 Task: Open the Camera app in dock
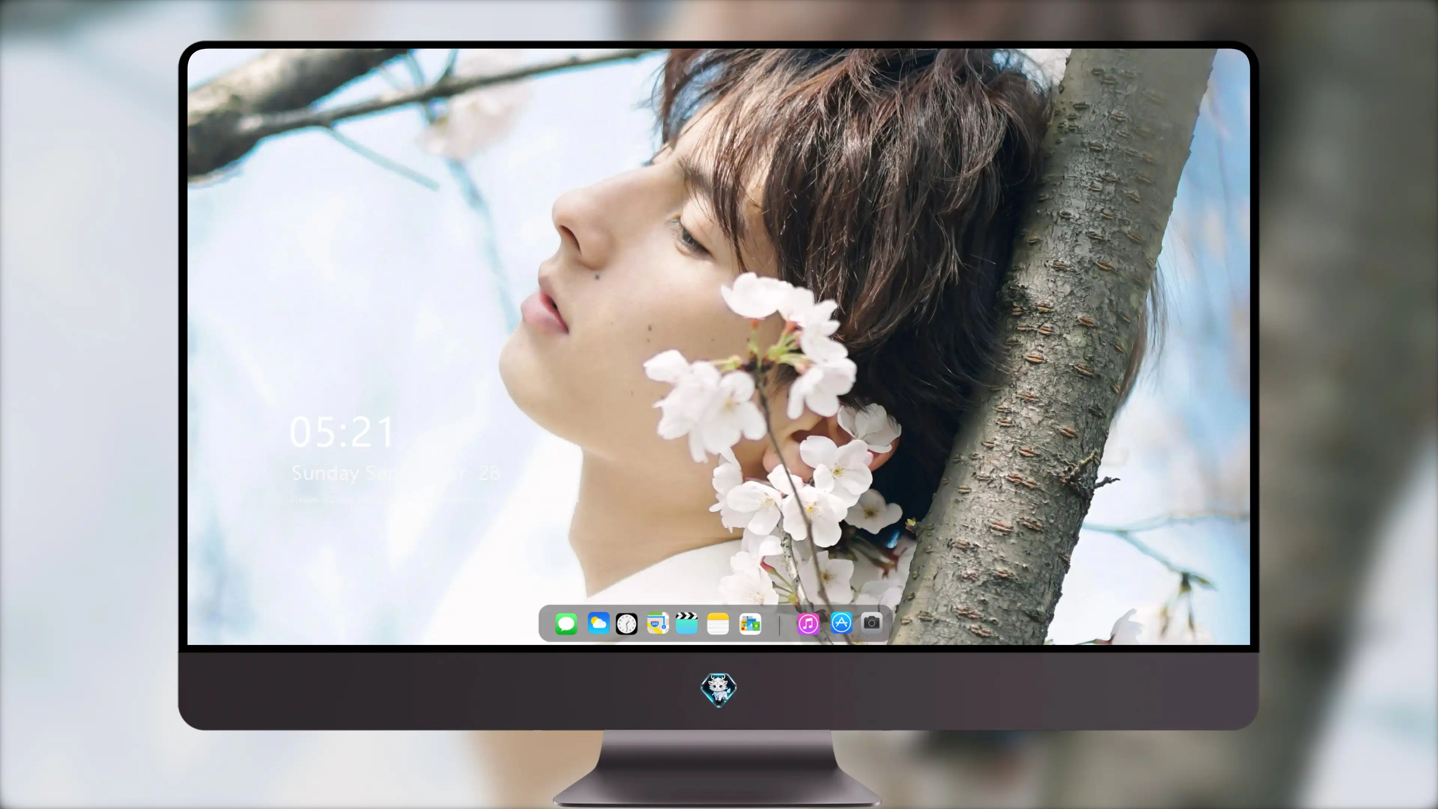pyautogui.click(x=871, y=622)
